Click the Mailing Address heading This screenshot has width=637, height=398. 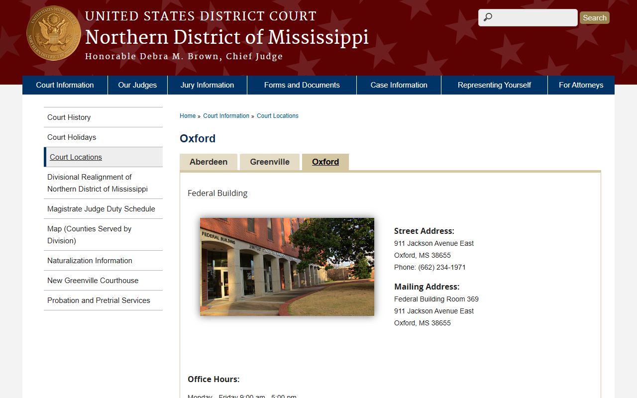tap(427, 287)
